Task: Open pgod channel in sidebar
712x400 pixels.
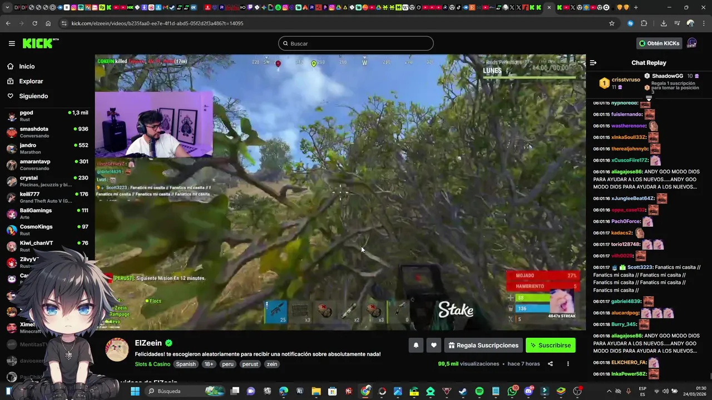Action: coord(47,116)
